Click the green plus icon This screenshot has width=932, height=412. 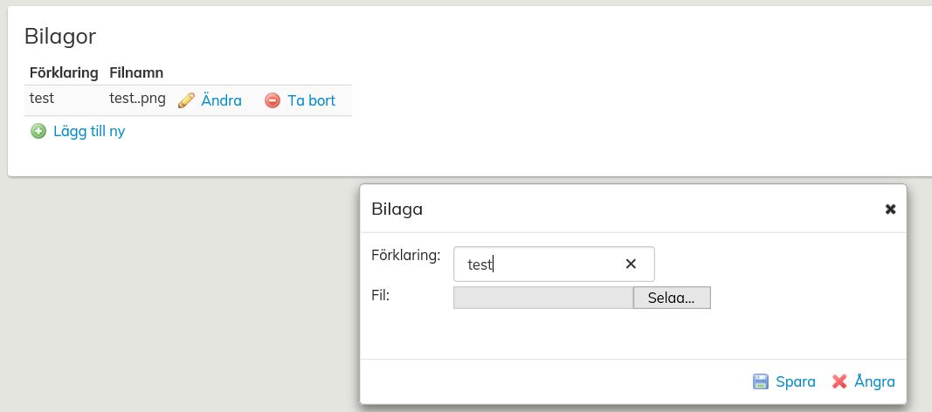click(38, 132)
